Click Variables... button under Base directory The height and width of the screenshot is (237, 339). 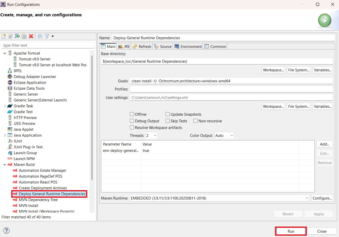point(323,70)
